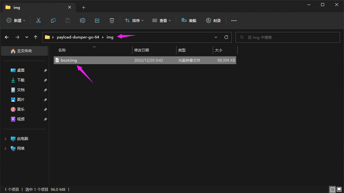Switch to details view via status bar icon
Screen dimensions: 344x193
(333, 189)
